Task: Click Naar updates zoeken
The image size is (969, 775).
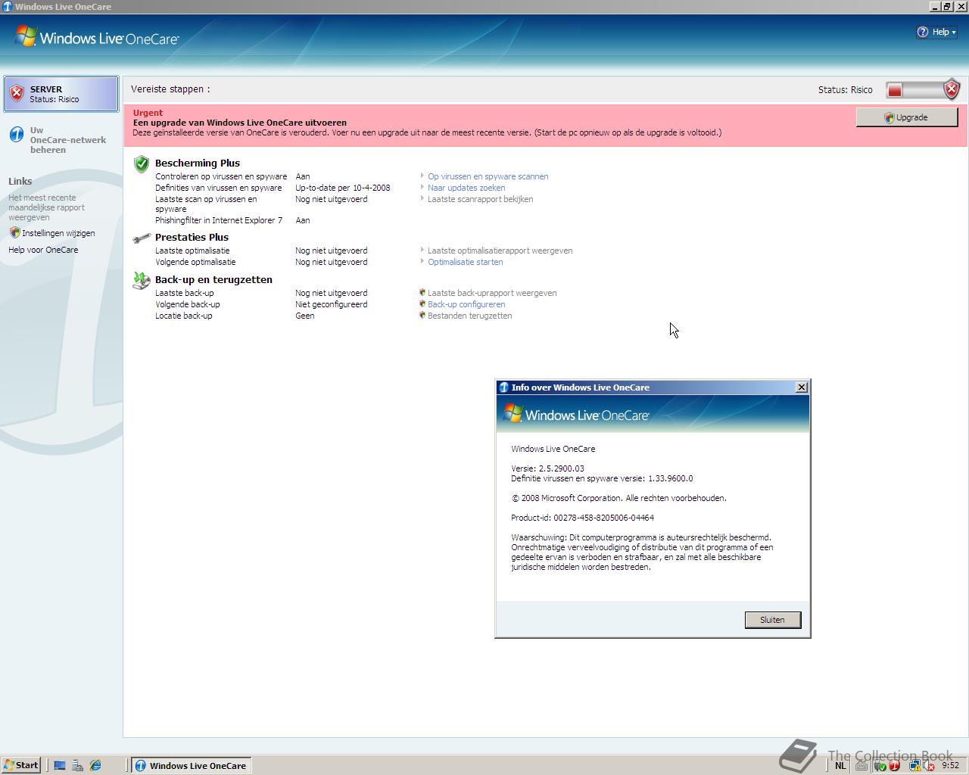Action: point(466,188)
